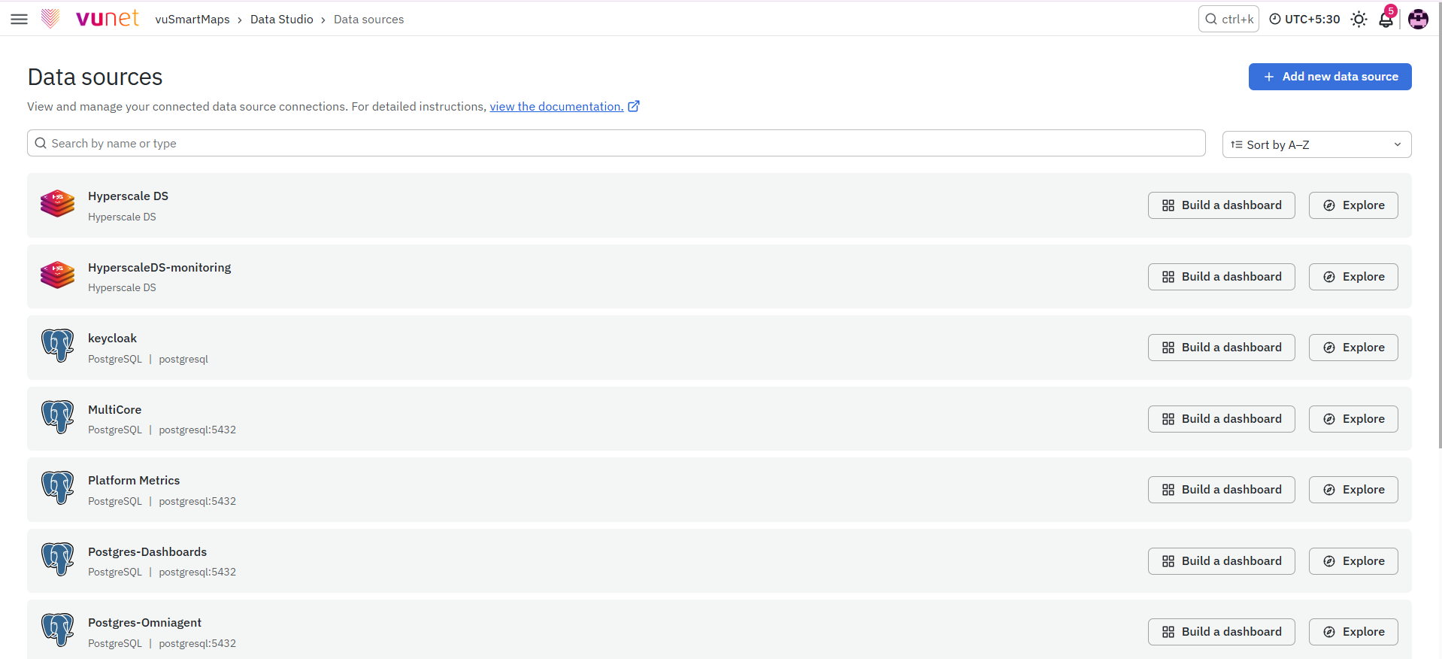Open the Hyperscale DS data source name
This screenshot has width=1442, height=659.
click(128, 196)
